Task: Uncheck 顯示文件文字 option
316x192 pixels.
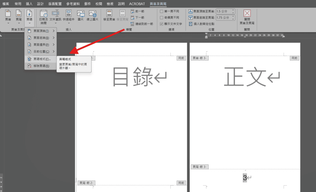Action: tap(162, 24)
